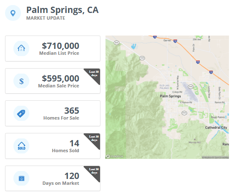Click the price tag icon for Homes For Sale
Image resolution: width=234 pixels, height=194 pixels.
point(21,113)
